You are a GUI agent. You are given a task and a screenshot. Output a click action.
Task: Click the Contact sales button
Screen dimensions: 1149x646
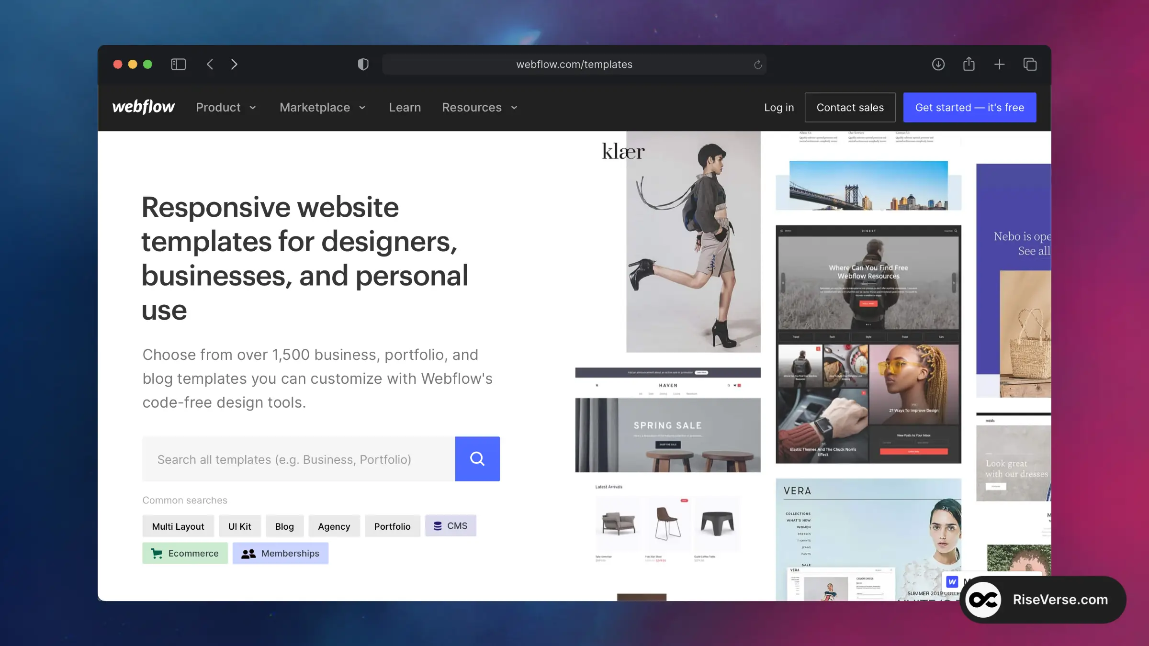pyautogui.click(x=850, y=107)
